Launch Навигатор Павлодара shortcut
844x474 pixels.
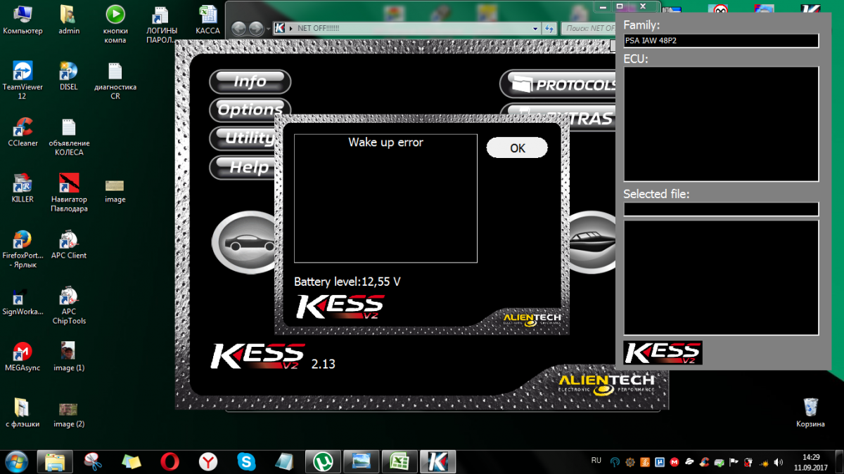click(69, 192)
